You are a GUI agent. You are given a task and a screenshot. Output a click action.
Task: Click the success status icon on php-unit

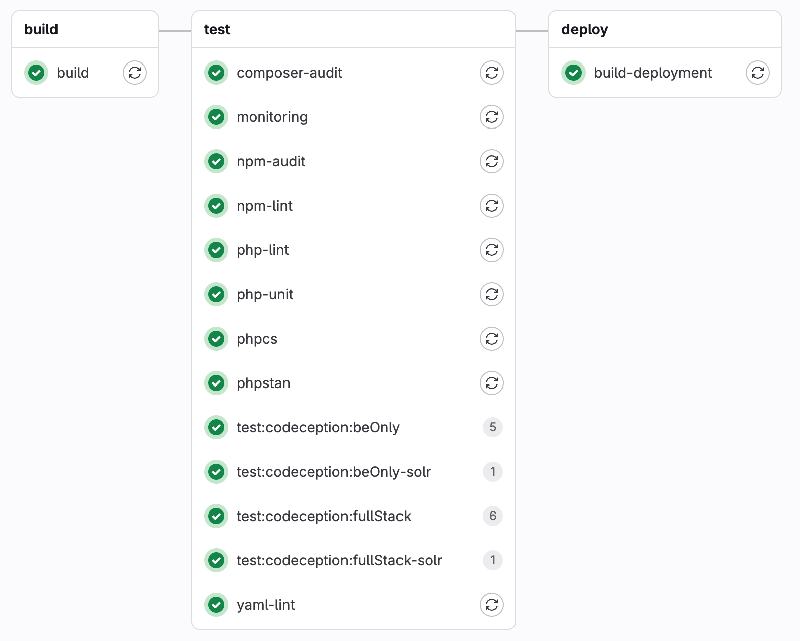click(x=216, y=294)
